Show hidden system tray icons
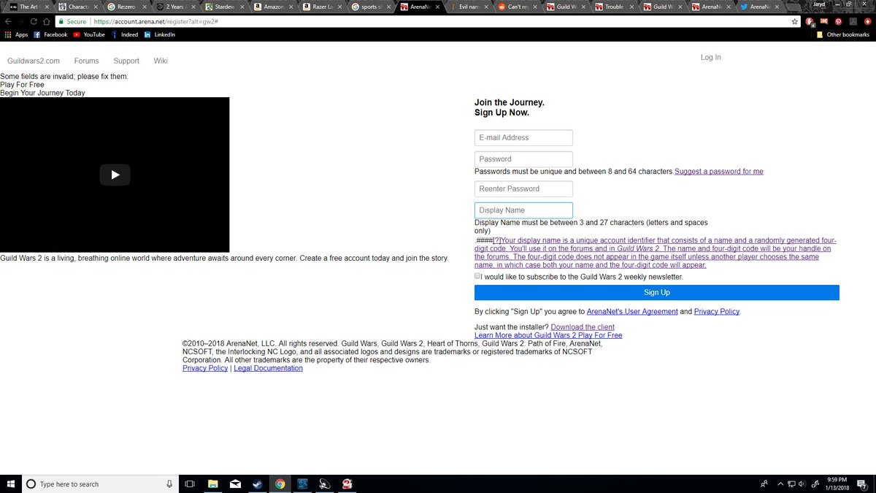 [780, 484]
